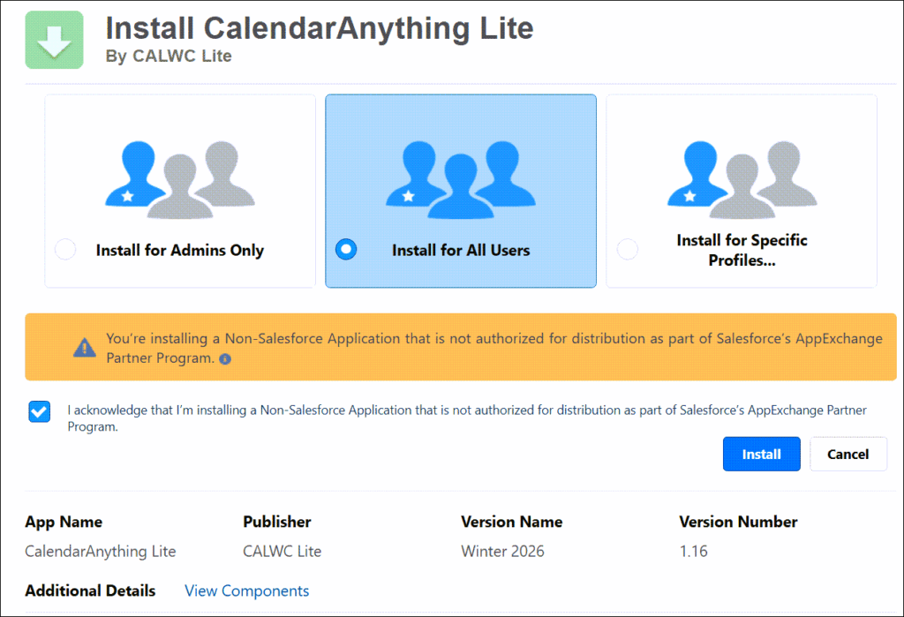The height and width of the screenshot is (617, 904).
Task: Click the Additional Details label
Action: pyautogui.click(x=90, y=591)
